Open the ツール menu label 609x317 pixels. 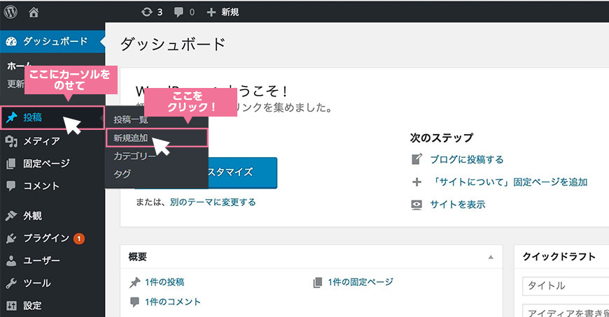click(37, 283)
